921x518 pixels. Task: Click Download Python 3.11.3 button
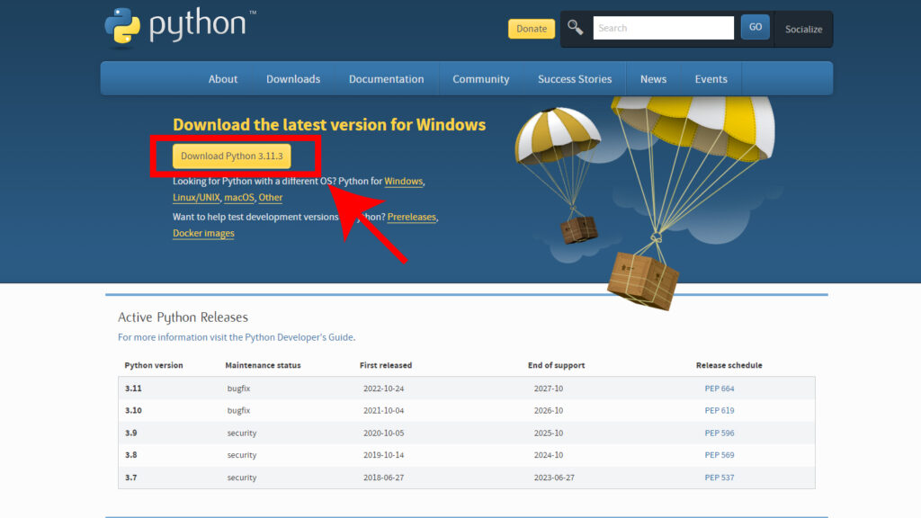pos(232,156)
